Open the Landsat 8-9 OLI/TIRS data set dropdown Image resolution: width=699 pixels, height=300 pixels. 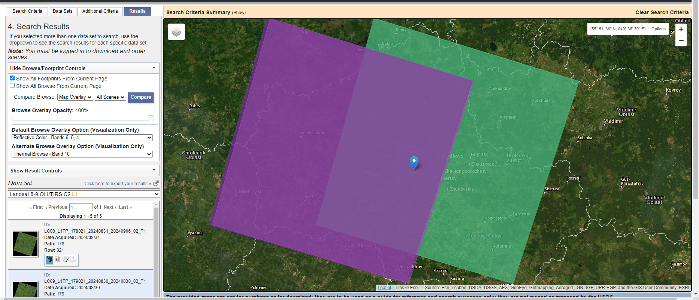(x=84, y=194)
